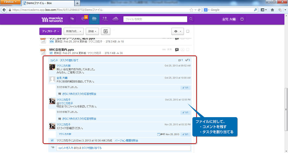Go back with Firefox back arrow
The image size is (288, 153).
tap(4, 10)
